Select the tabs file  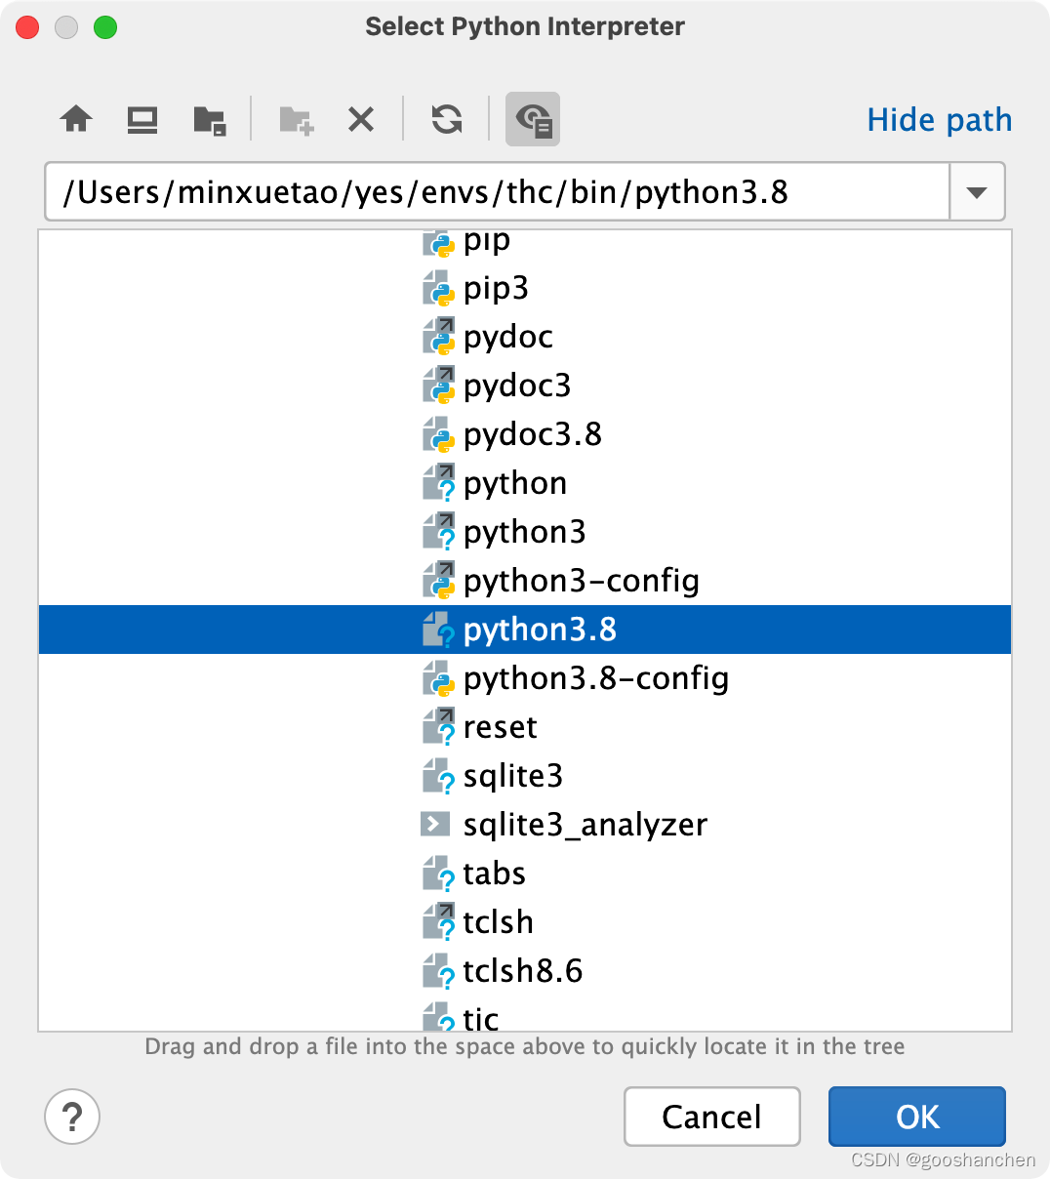tap(525, 874)
